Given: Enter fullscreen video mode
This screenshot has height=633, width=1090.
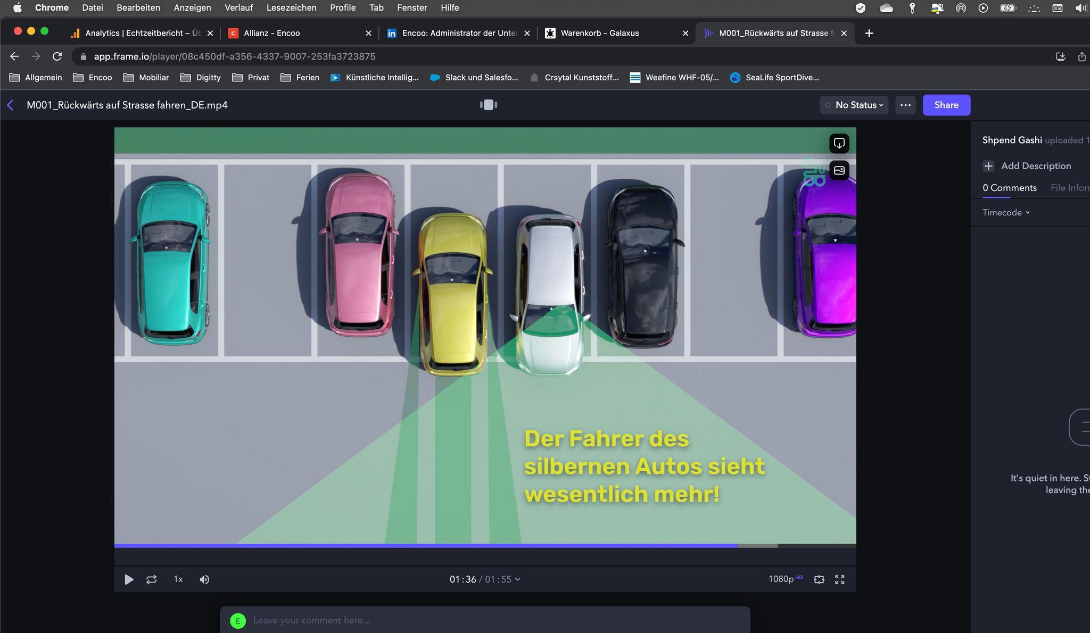Looking at the screenshot, I should (x=840, y=579).
